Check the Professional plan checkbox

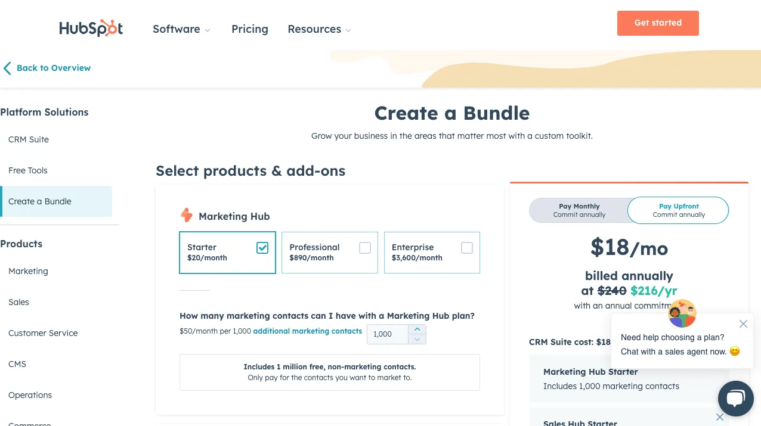(365, 248)
